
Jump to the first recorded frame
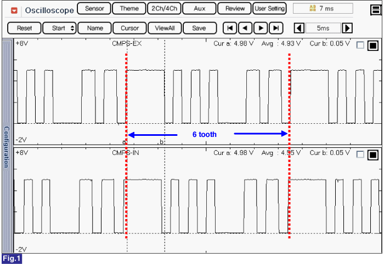pyautogui.click(x=230, y=28)
